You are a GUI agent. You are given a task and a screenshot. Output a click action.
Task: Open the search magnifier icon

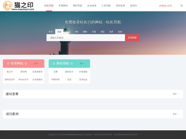tap(181, 6)
